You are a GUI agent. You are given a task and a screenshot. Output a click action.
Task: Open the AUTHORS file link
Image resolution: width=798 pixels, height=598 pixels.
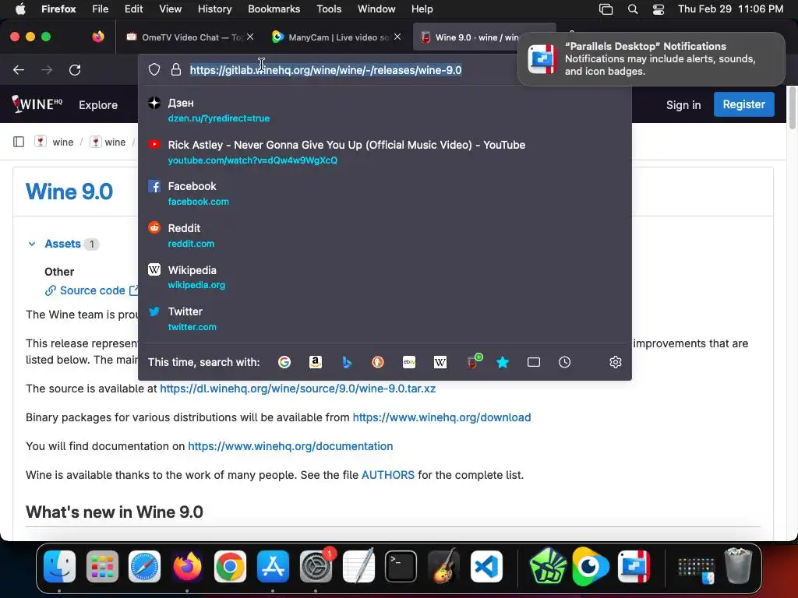(388, 475)
